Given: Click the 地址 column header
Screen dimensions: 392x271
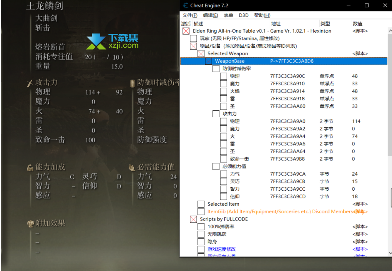Looking at the screenshot, I should point(276,24).
